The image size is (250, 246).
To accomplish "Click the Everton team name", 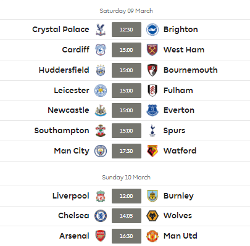I will pos(179,110).
